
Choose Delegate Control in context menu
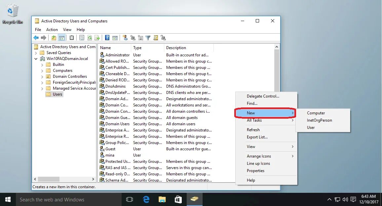[266, 96]
